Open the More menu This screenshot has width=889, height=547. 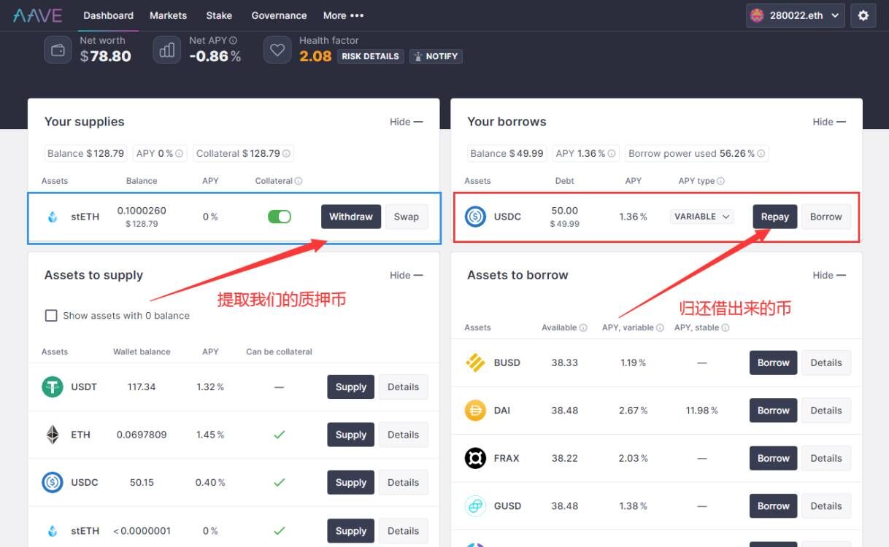coord(344,15)
